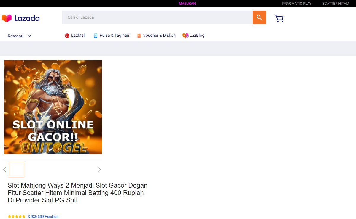Open LazMall from the navigation bar
The image size is (356, 219).
[75, 36]
